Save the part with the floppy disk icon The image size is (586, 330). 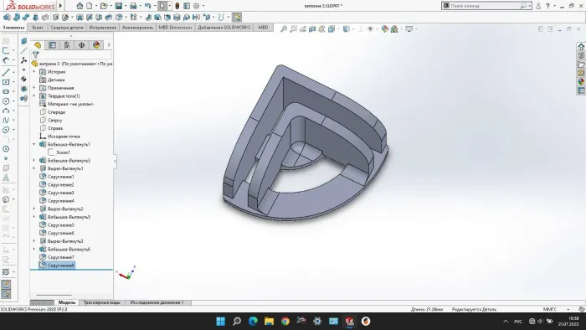(119, 6)
